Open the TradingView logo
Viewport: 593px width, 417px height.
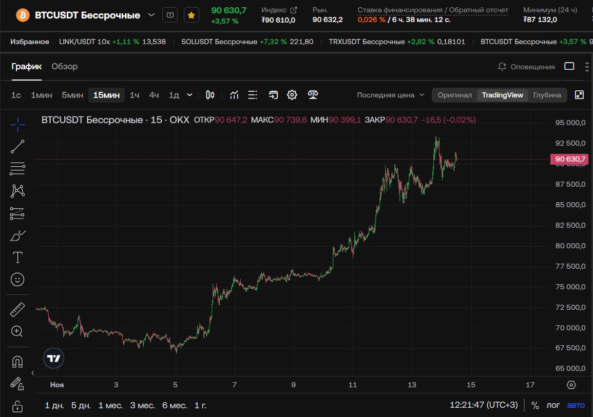[x=53, y=358]
